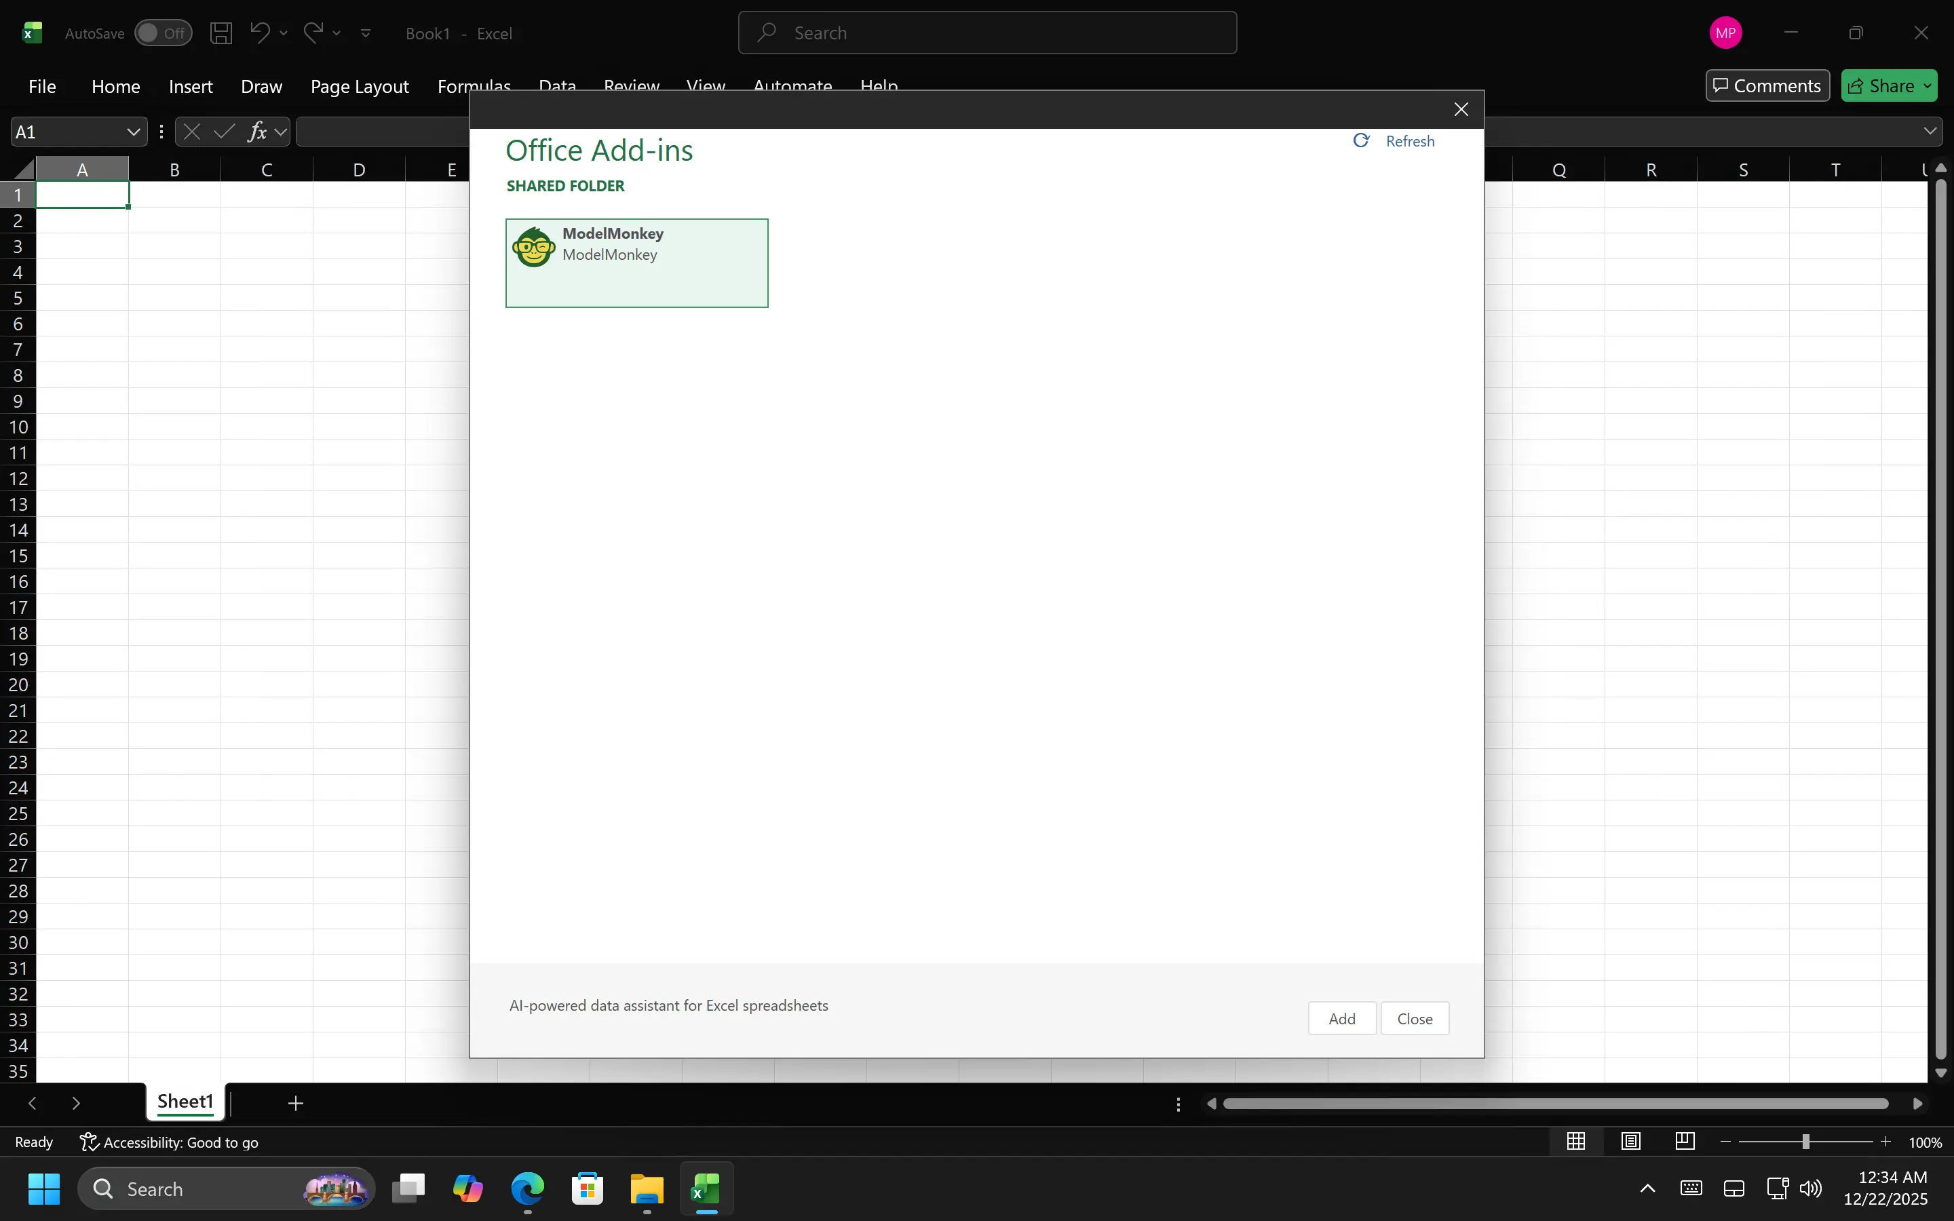Toggle AutoSave switch on

click(162, 33)
